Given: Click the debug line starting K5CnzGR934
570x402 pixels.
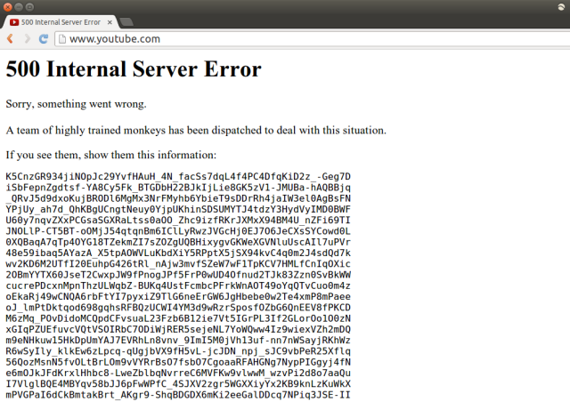Looking at the screenshot, I should pyautogui.click(x=178, y=177).
